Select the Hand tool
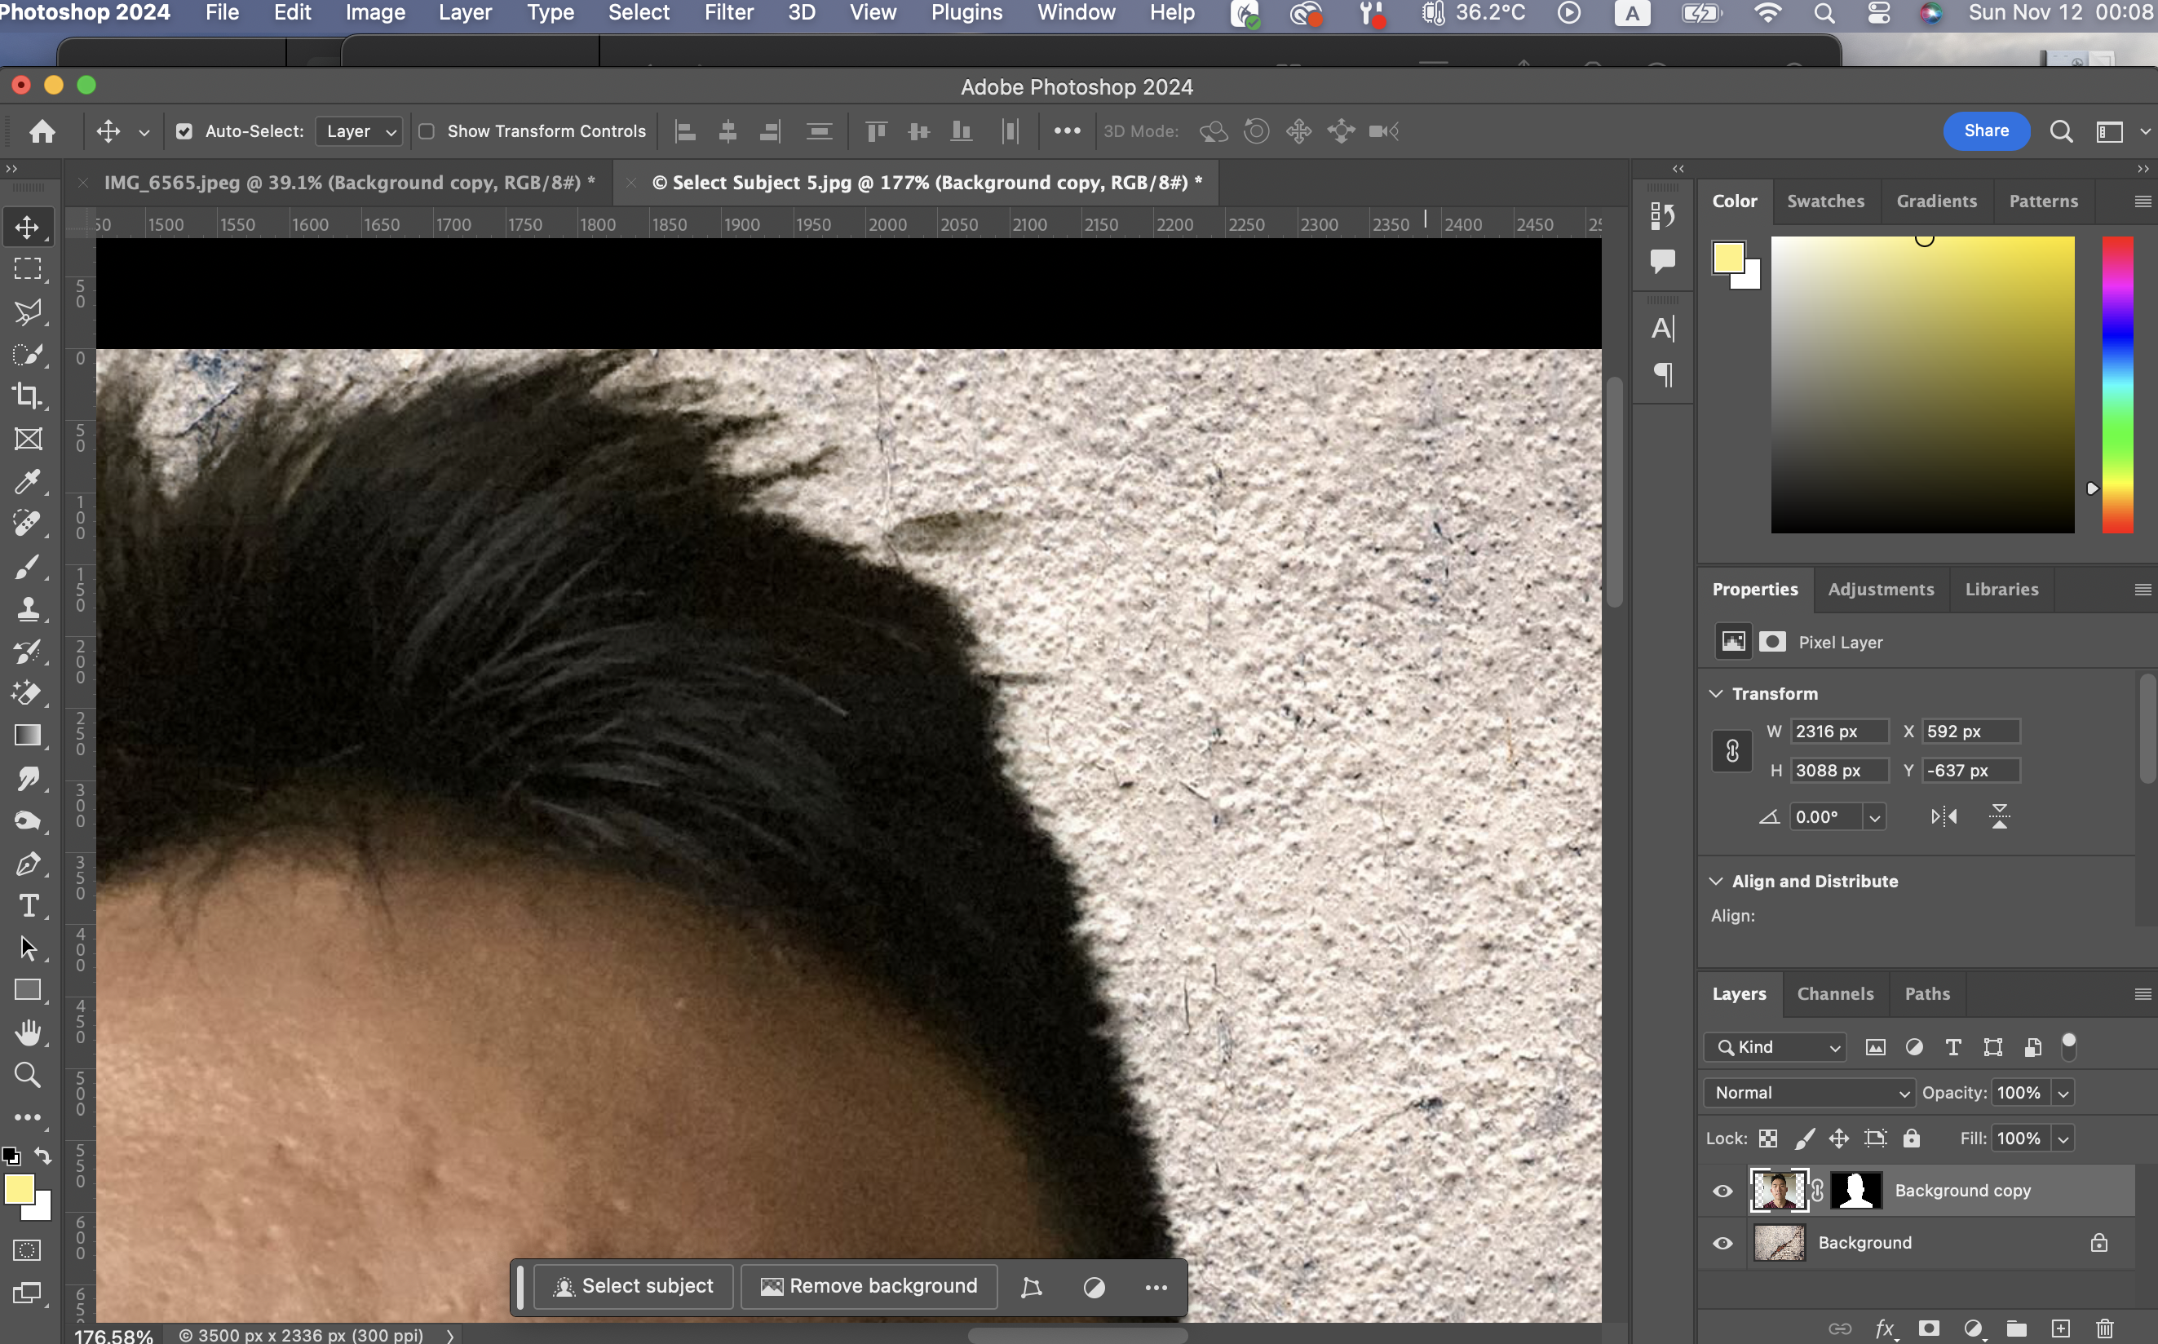The width and height of the screenshot is (2158, 1344). [x=28, y=1033]
